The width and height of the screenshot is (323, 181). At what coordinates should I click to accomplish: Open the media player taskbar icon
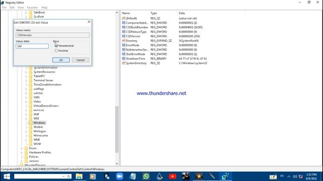(92, 176)
